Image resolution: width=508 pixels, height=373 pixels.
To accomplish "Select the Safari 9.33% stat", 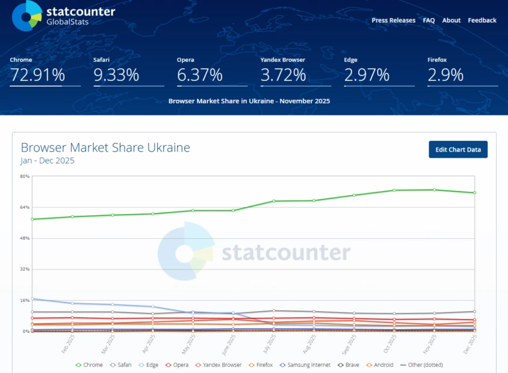I will (129, 72).
